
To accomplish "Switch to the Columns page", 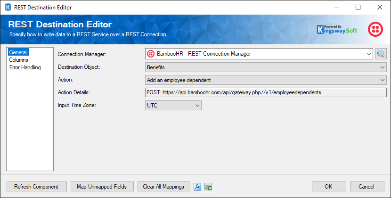I will [18, 60].
